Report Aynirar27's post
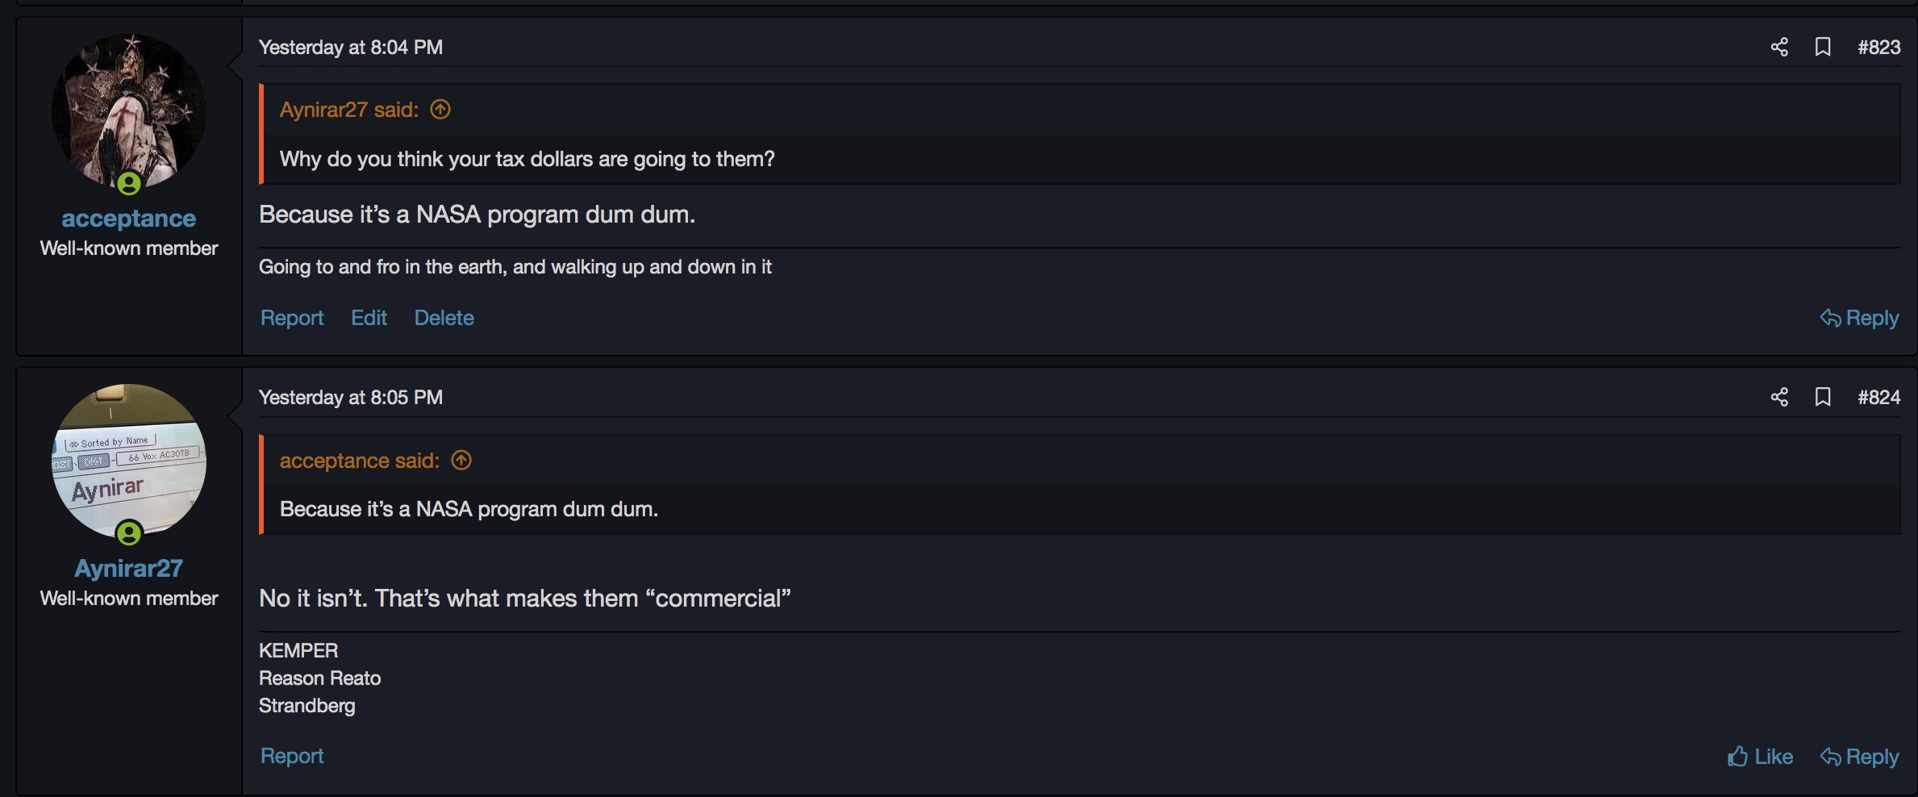The width and height of the screenshot is (1918, 797). (292, 756)
